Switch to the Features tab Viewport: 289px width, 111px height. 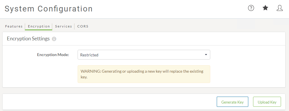pyautogui.click(x=14, y=26)
